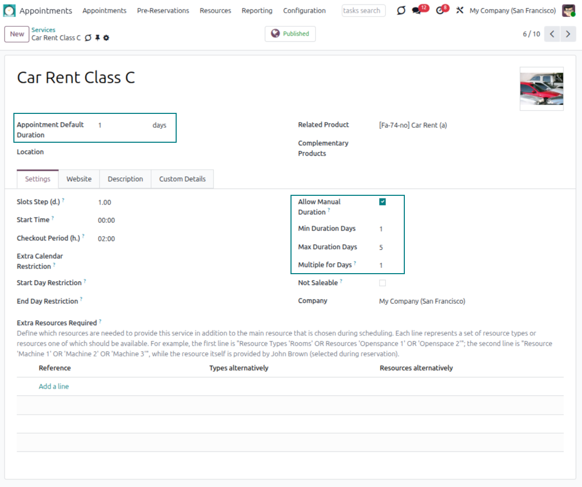Click the Appointments app logo icon

(x=10, y=10)
